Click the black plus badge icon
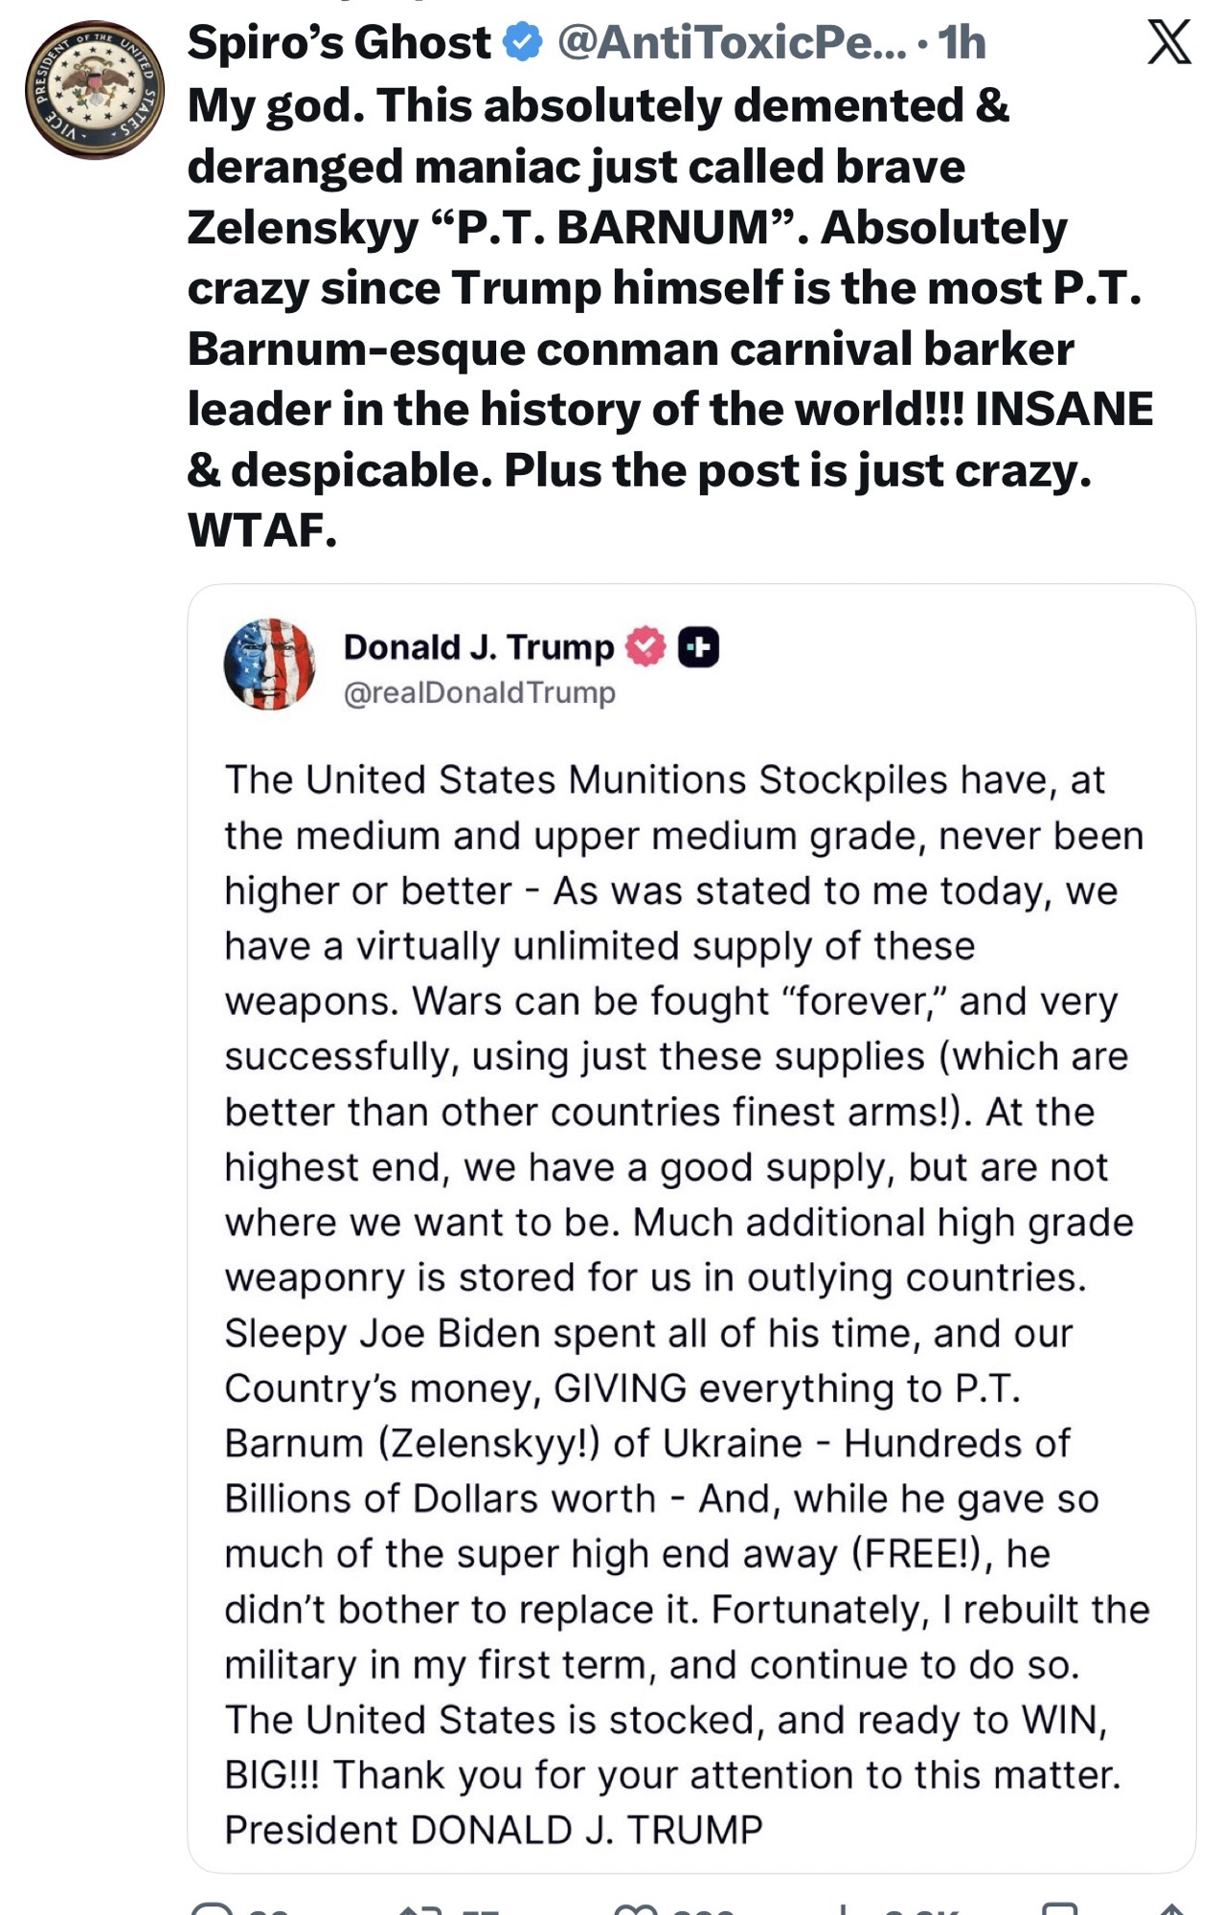The height and width of the screenshot is (1915, 1222). [x=698, y=647]
